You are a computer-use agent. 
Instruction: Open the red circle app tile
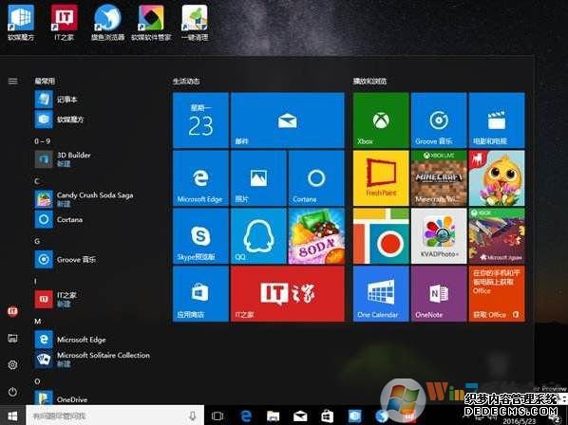click(x=381, y=236)
